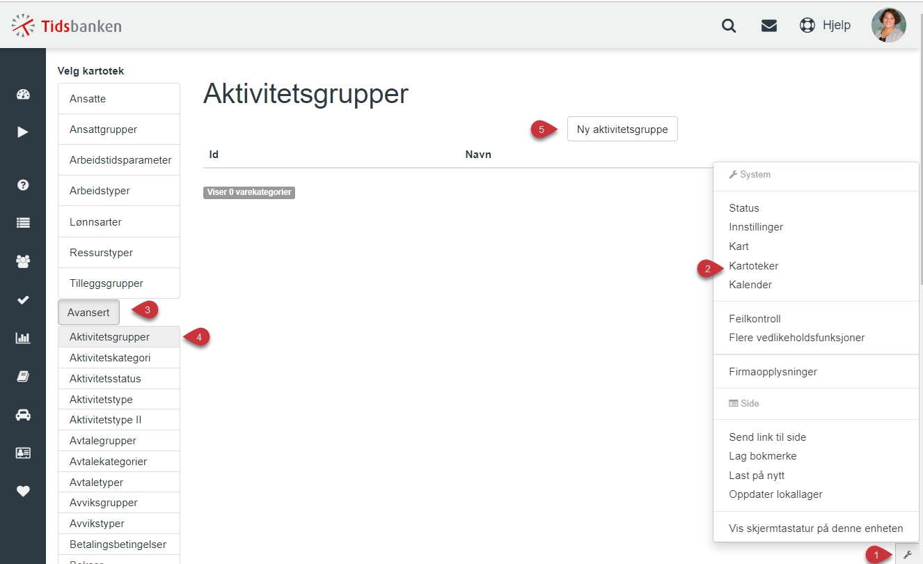Select Aktivitetskategori in list

pos(119,358)
